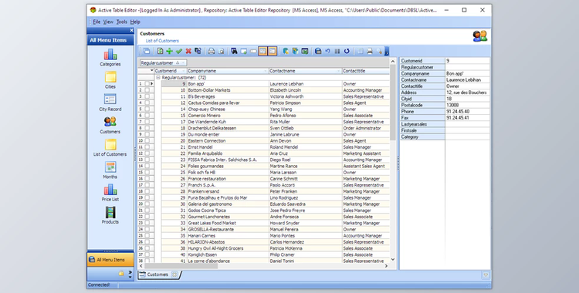Click the Excel export icon
Image resolution: width=579 pixels, height=293 pixels.
(x=305, y=52)
